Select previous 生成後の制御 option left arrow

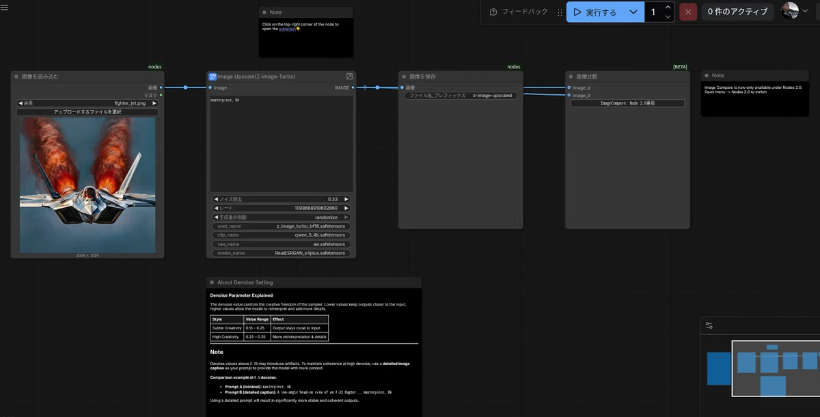(216, 217)
